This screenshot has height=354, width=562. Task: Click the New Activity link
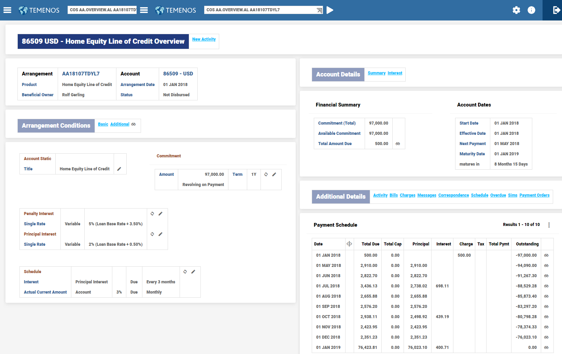point(204,39)
